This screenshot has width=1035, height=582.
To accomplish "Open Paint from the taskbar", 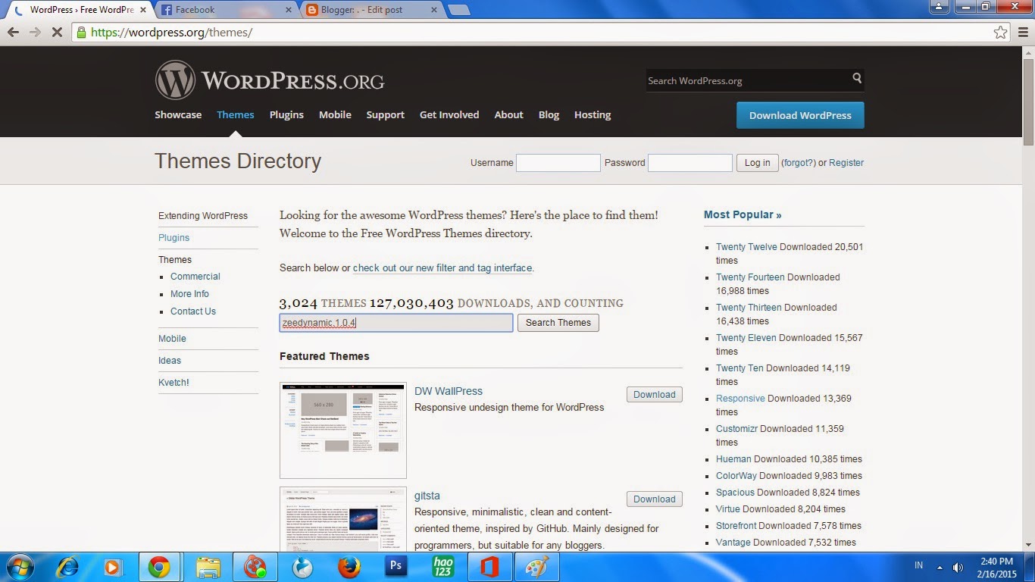I will coord(536,567).
